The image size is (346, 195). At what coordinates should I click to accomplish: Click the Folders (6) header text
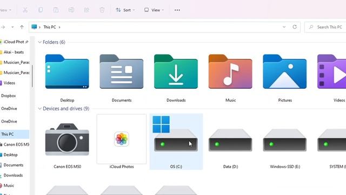coord(54,42)
